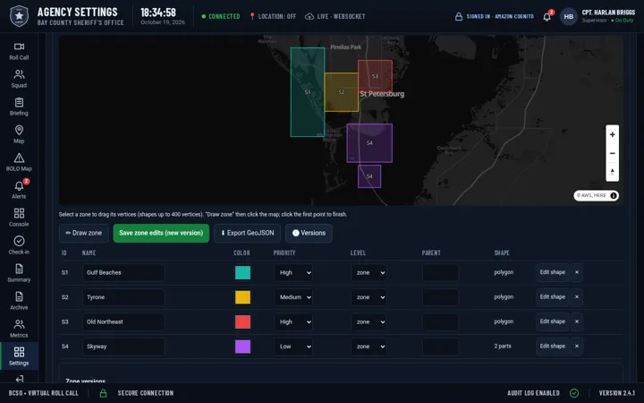
Task: Click the Skyway name field
Action: click(x=123, y=347)
